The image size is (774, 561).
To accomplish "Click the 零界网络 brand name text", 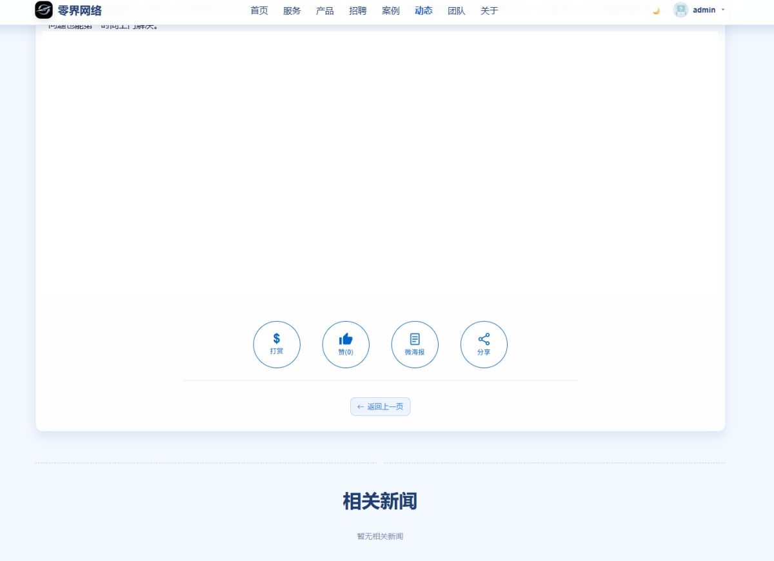I will 79,10.
